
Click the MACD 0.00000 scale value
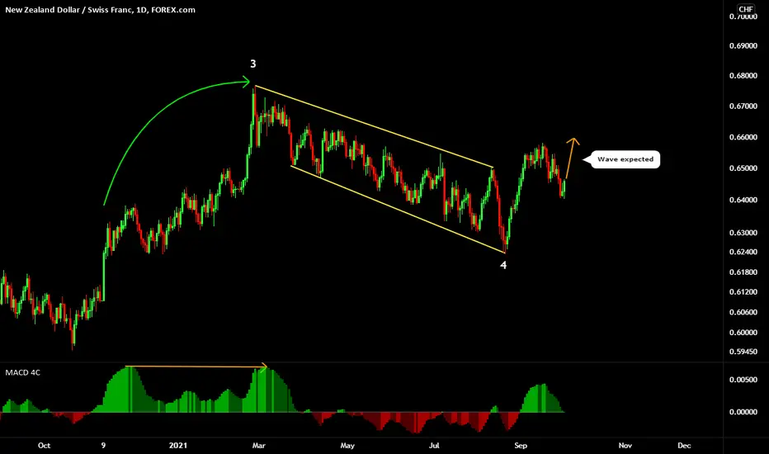tap(743, 412)
